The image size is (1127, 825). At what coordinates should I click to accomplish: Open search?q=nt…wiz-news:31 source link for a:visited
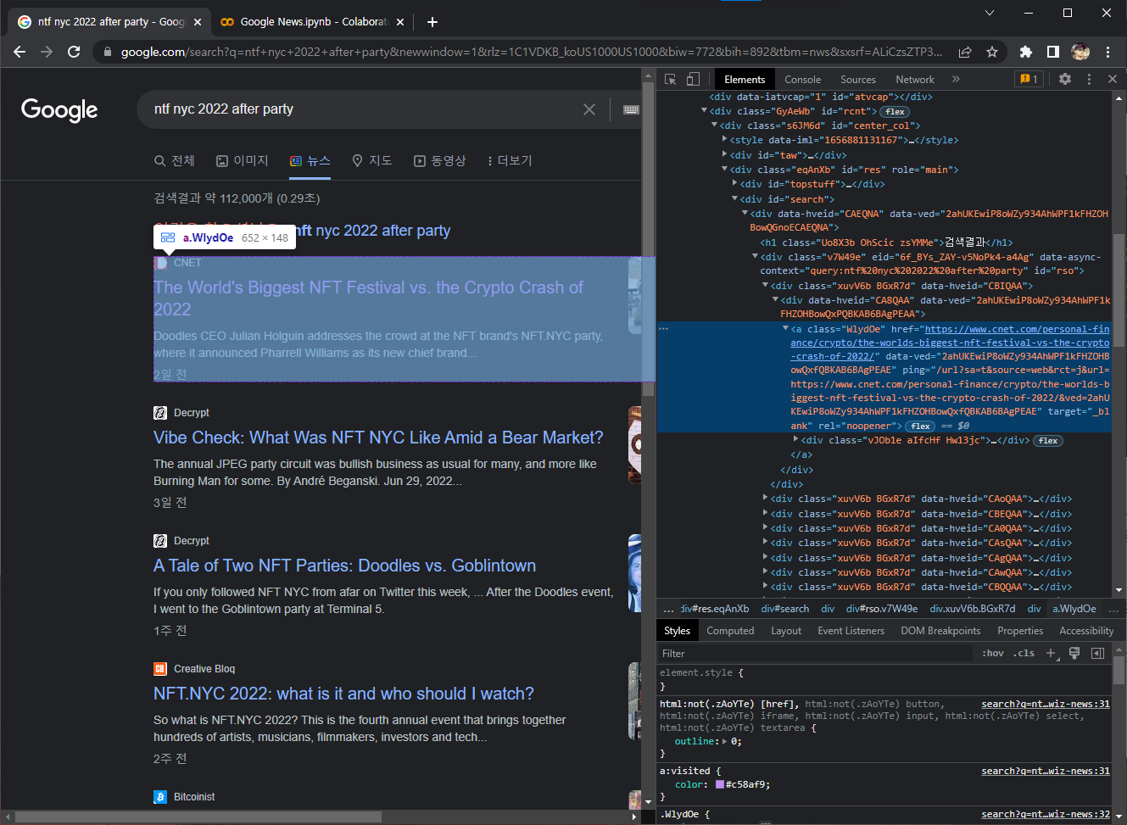click(x=1046, y=771)
